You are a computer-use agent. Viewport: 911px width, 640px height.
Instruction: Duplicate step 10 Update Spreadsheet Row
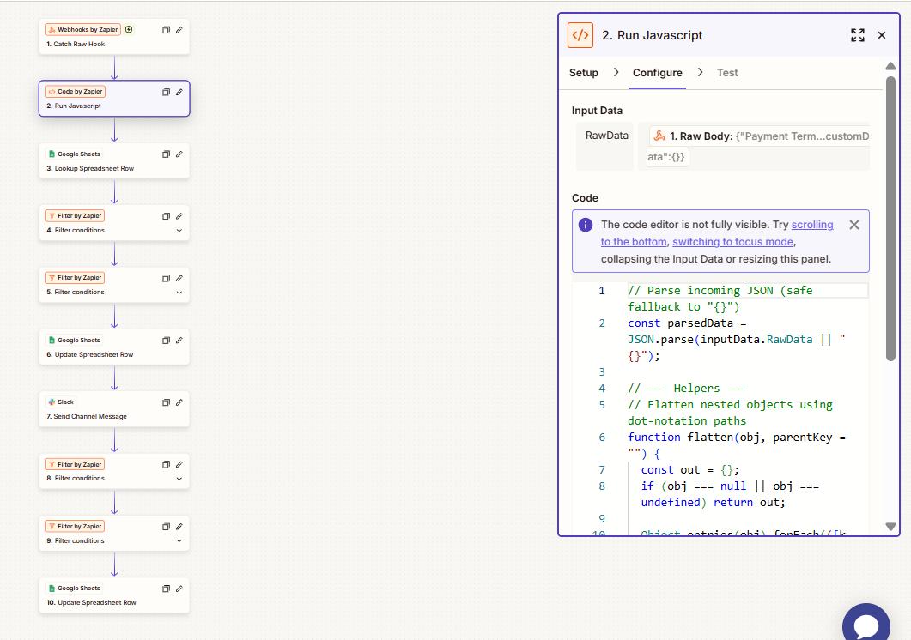[x=166, y=589]
